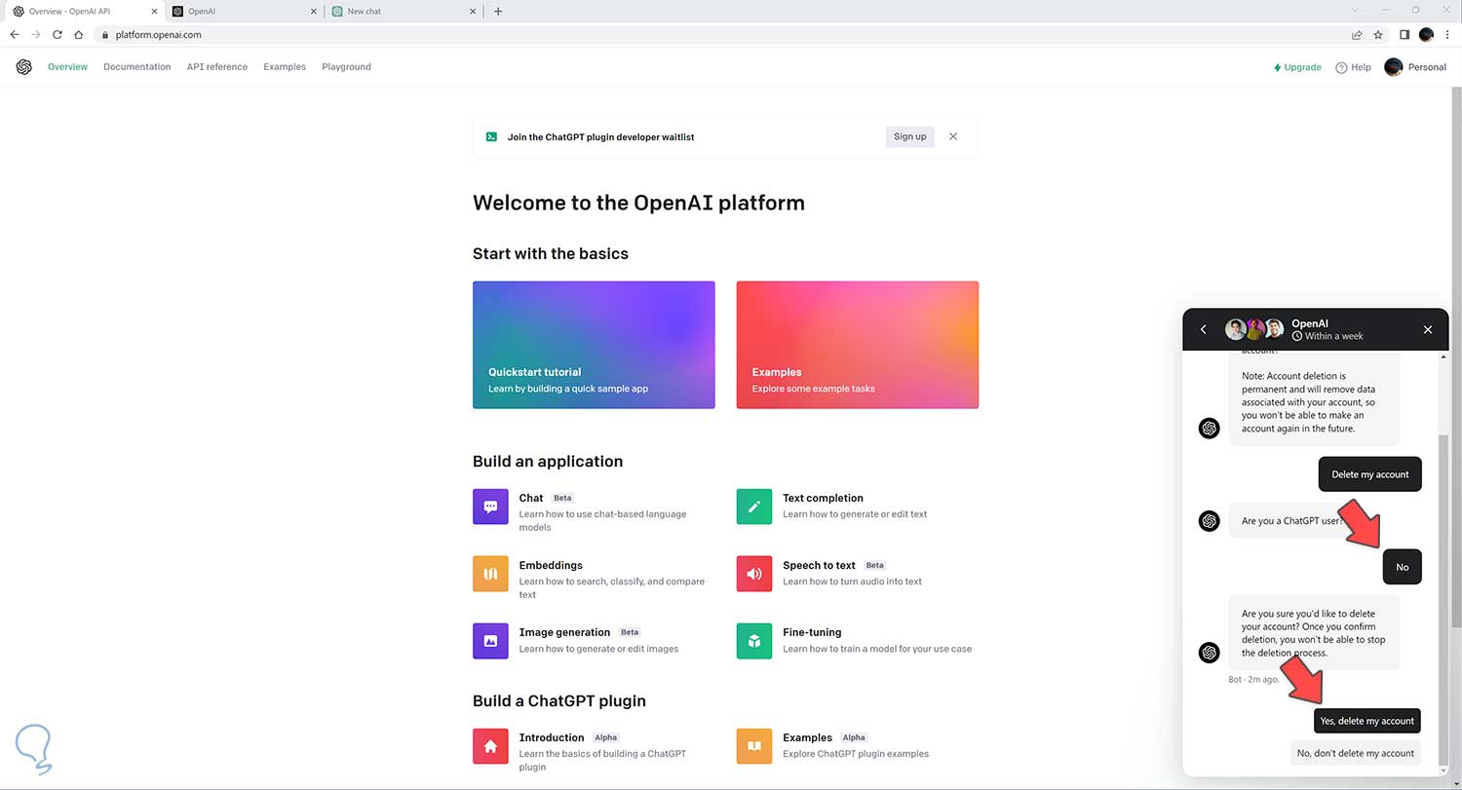Screen dimensions: 1462x790
Task: Click the 'Welcome to the OpenAI platform' heading
Action: click(x=638, y=203)
